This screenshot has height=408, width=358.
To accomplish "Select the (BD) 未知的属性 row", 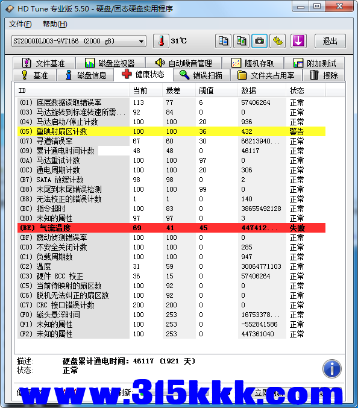I will point(171,218).
